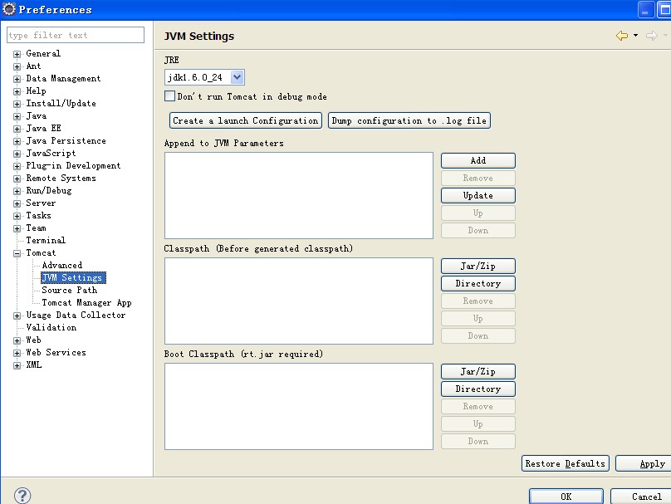Add Jar/Zip to Boot Classpath
Screen dimensions: 671x504
pos(478,371)
